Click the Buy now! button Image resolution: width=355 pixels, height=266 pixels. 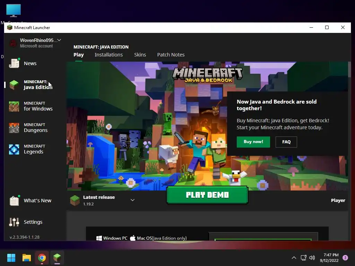click(253, 142)
